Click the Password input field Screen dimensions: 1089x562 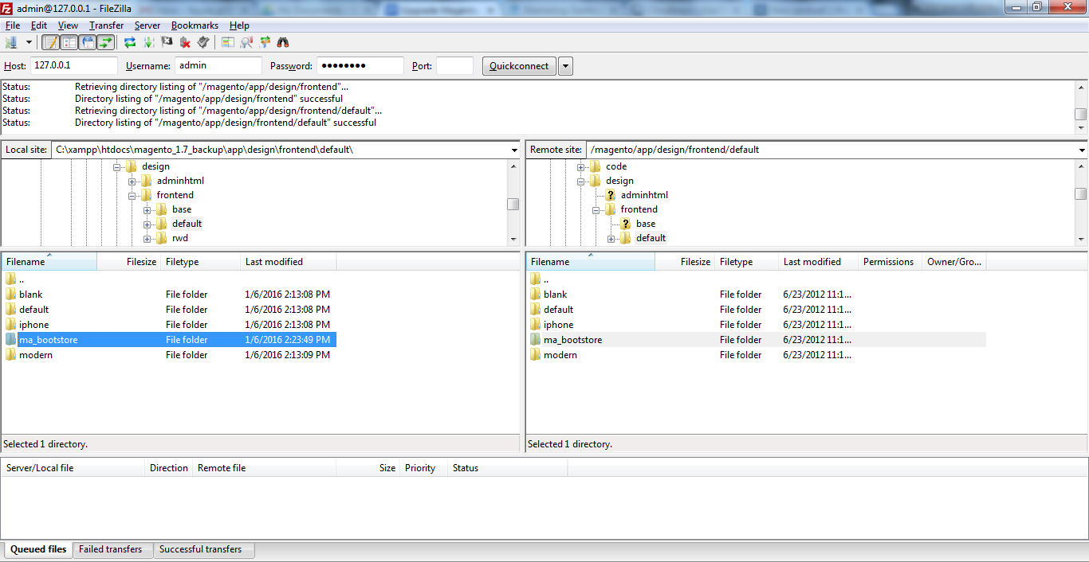click(360, 66)
